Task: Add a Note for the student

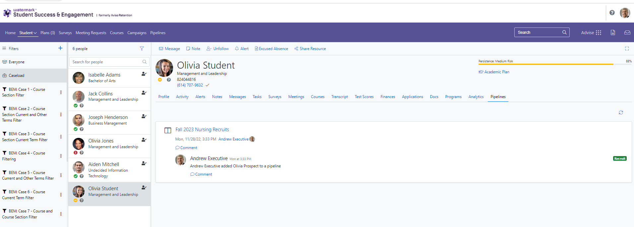Action: coord(193,49)
